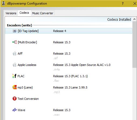
Task: Click the '.flac' extension label
Action: pyautogui.click(x=56, y=81)
